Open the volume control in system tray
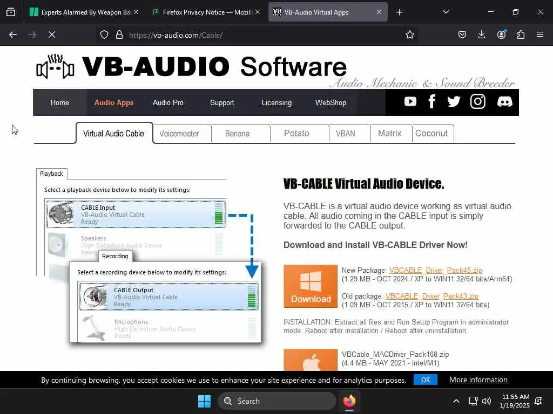The width and height of the screenshot is (553, 414). (x=487, y=401)
